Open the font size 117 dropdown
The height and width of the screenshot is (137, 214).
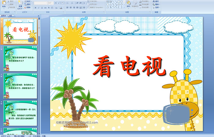pos(51,3)
